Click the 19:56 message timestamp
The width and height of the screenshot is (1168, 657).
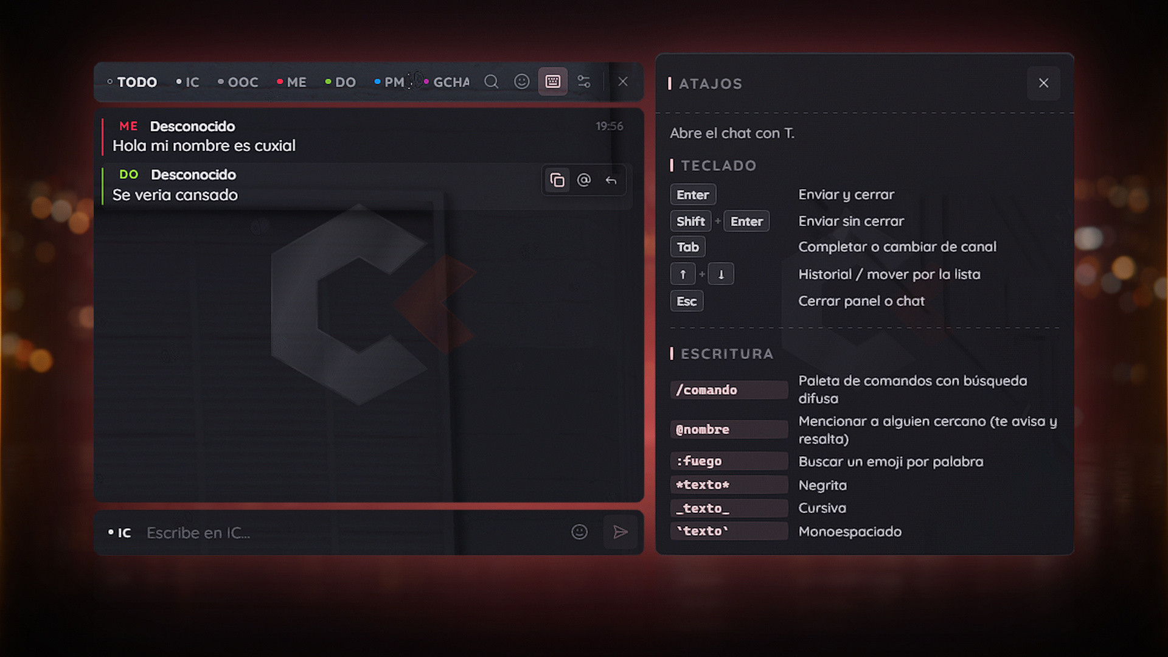[610, 127]
